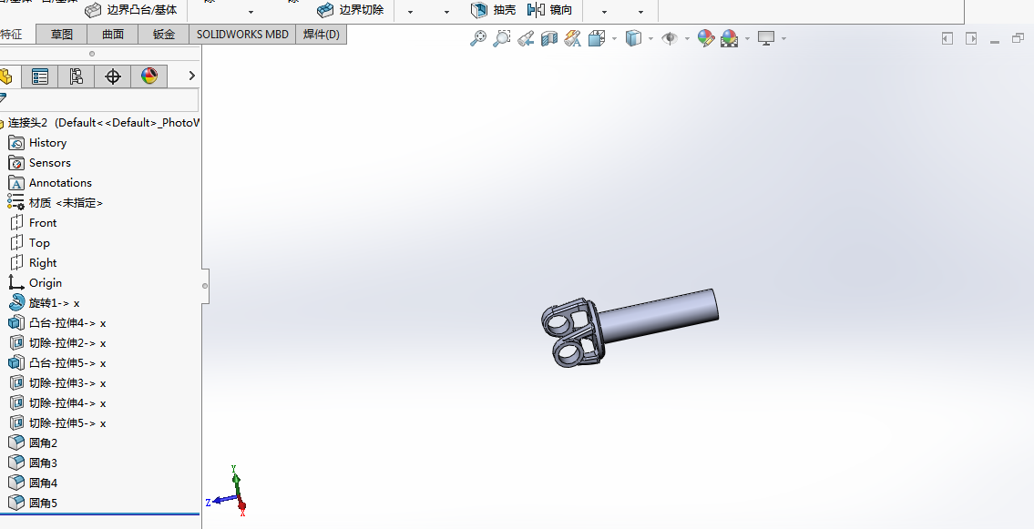Viewport: 1034px width, 529px height.
Task: Click the blue rollback bar under 圆角5
Action: pyautogui.click(x=99, y=514)
